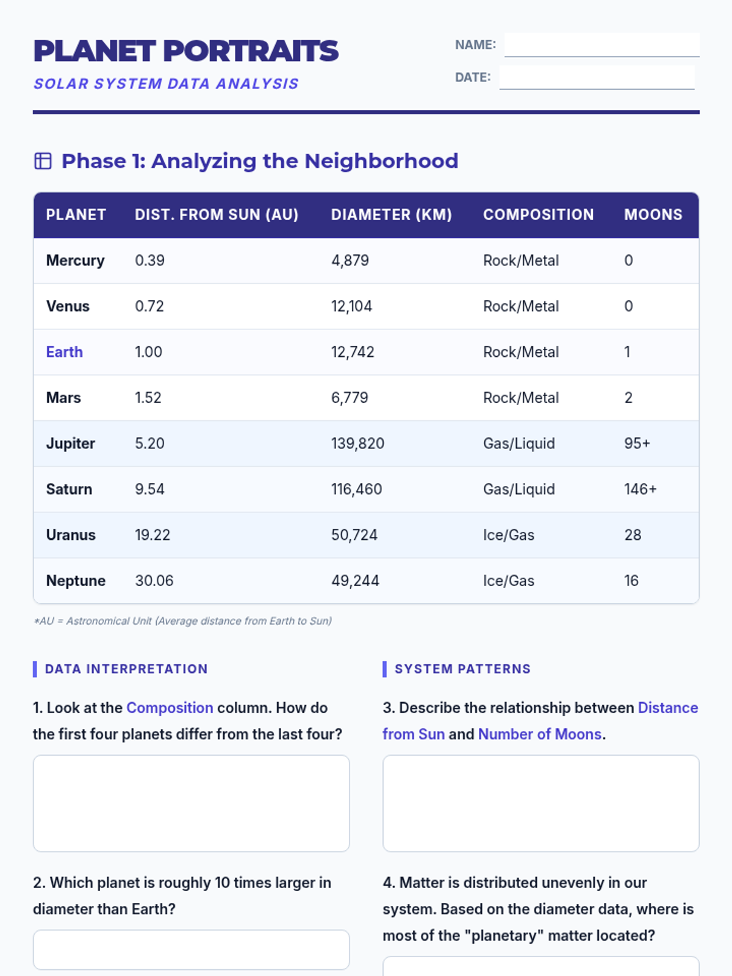Click the Diameter (KM) column header
This screenshot has height=976, width=732.
click(x=391, y=215)
